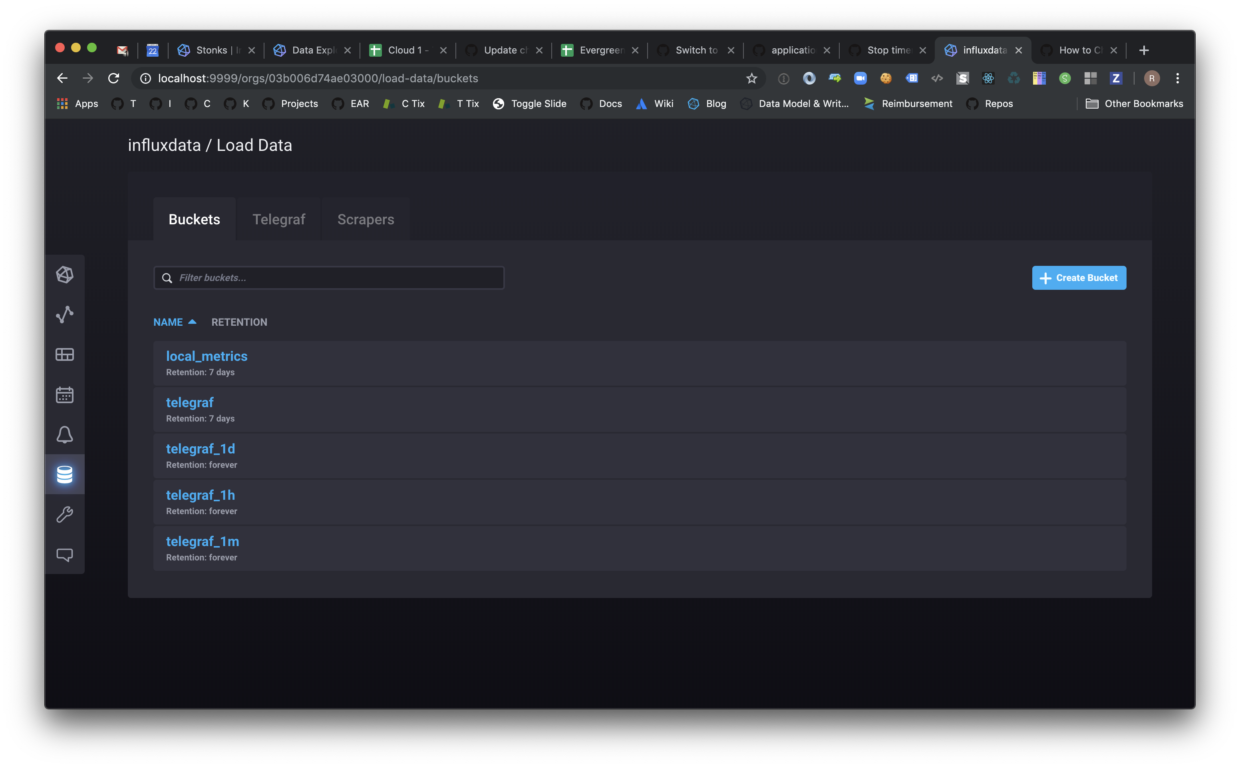Open the Other Bookmarks folder

pyautogui.click(x=1134, y=104)
